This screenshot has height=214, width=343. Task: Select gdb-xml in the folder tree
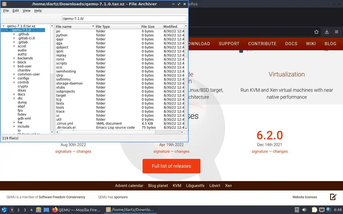point(24,119)
